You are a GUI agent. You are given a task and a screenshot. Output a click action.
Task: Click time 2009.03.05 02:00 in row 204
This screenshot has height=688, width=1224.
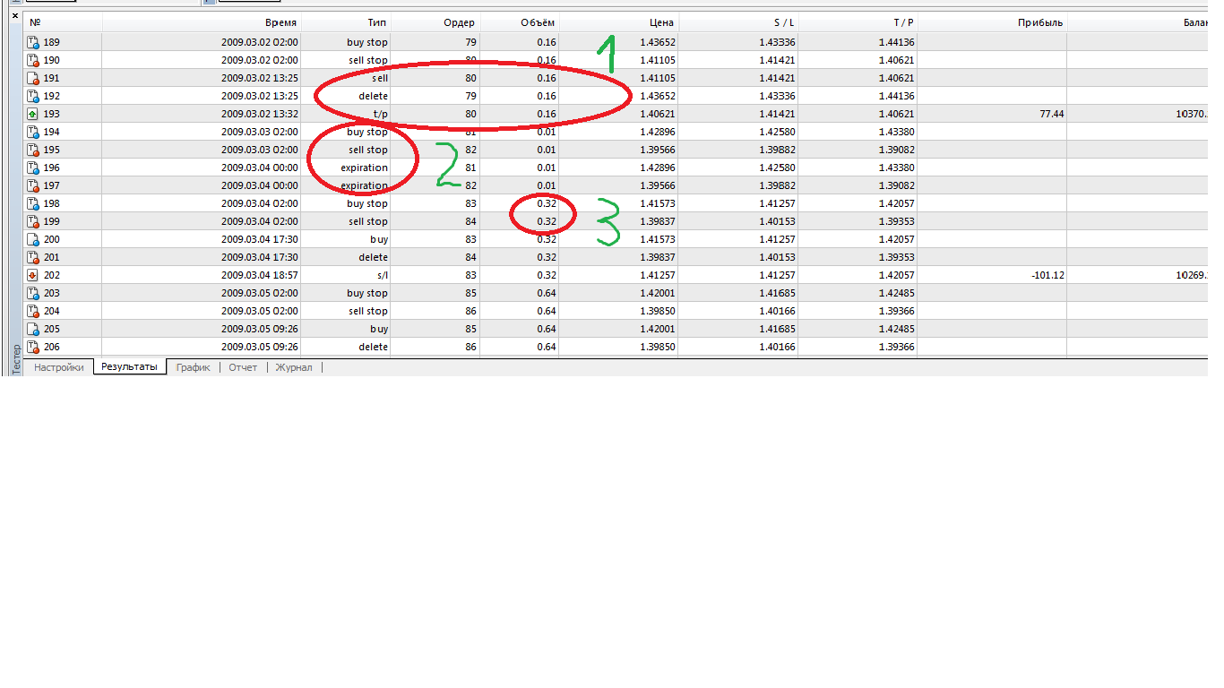click(260, 311)
